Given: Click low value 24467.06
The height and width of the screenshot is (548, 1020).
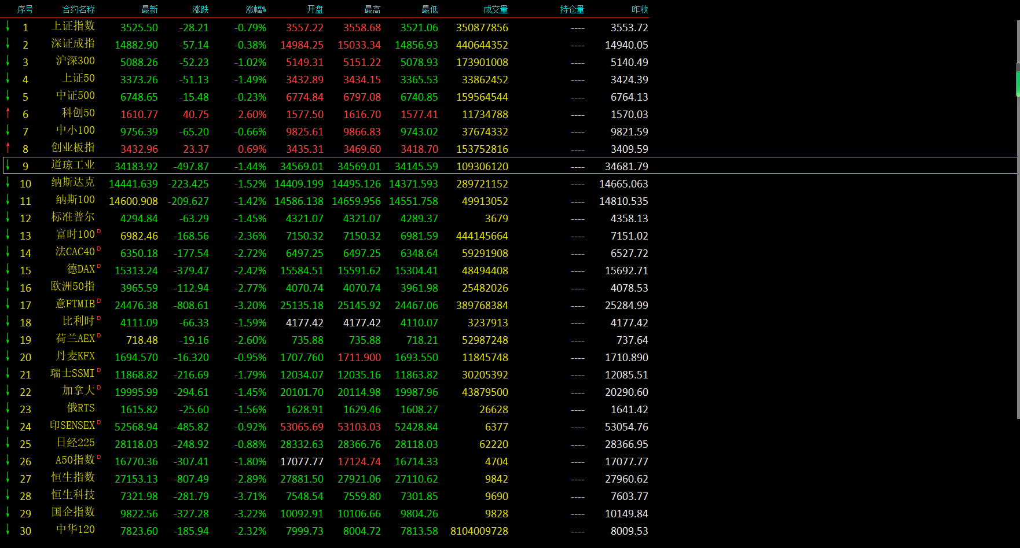Looking at the screenshot, I should pos(416,306).
